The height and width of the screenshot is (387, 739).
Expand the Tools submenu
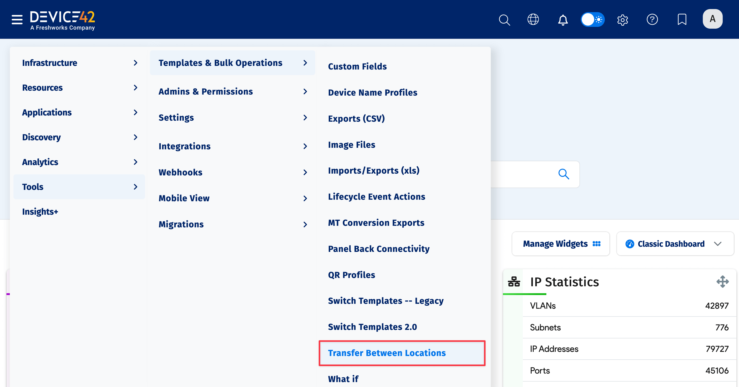click(x=33, y=187)
